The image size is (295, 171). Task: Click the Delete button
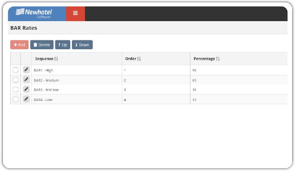pyautogui.click(x=42, y=45)
